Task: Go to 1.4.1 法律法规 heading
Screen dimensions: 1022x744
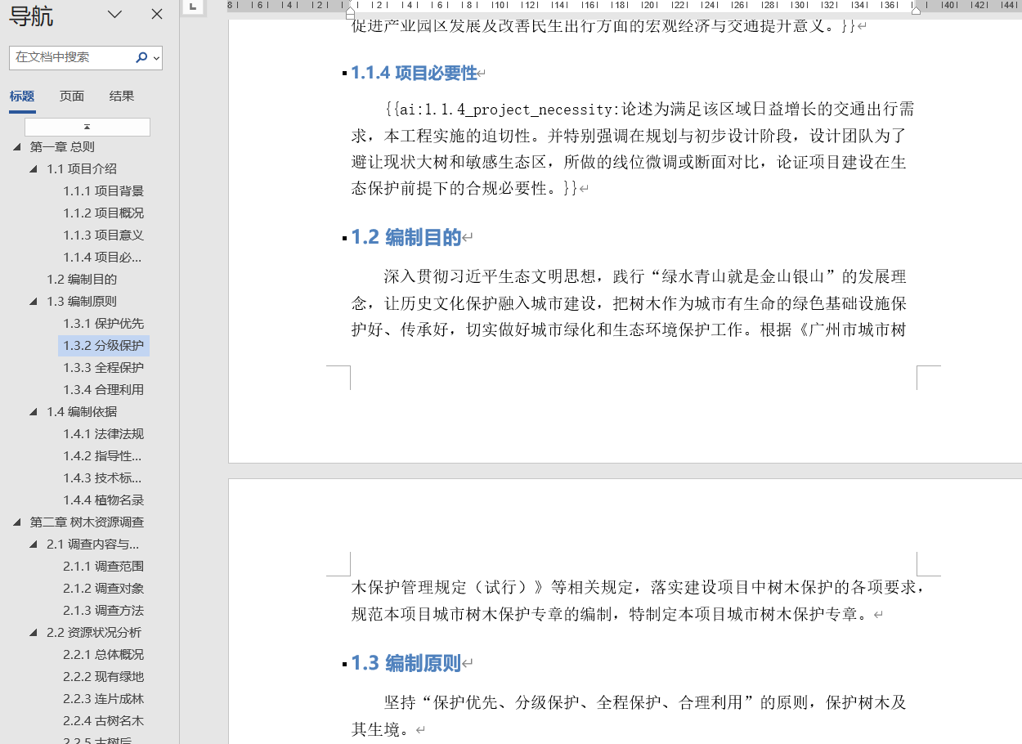Action: coord(104,433)
